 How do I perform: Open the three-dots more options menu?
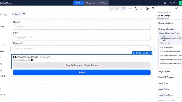tap(130, 8)
